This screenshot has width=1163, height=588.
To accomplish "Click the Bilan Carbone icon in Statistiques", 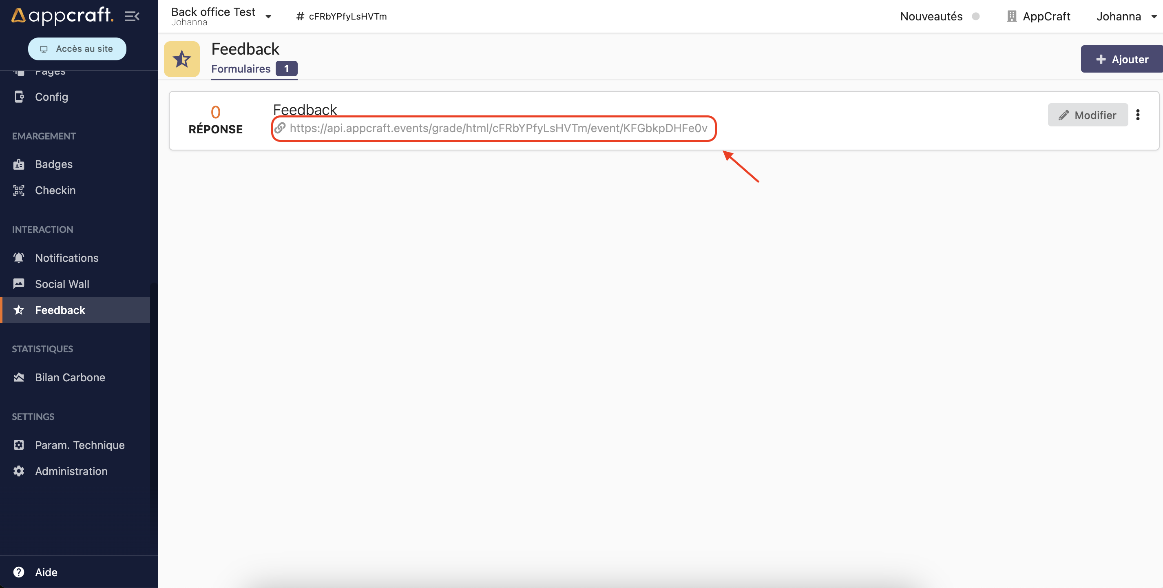I will tap(21, 376).
